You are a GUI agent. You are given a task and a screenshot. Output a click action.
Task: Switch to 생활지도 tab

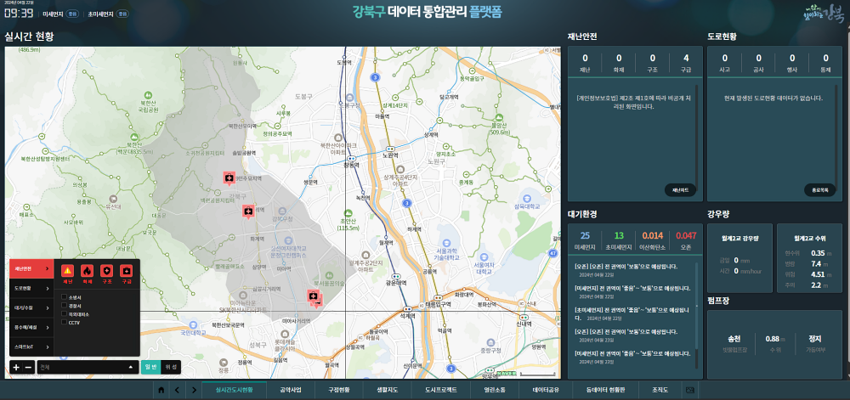[x=387, y=390]
